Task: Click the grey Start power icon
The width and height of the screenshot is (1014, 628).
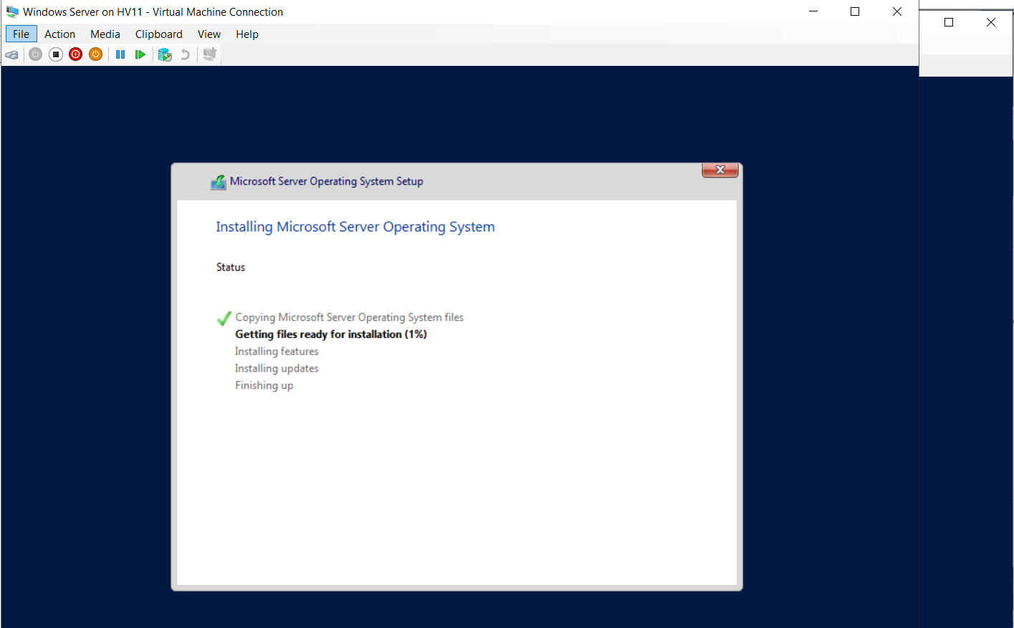Action: (35, 54)
